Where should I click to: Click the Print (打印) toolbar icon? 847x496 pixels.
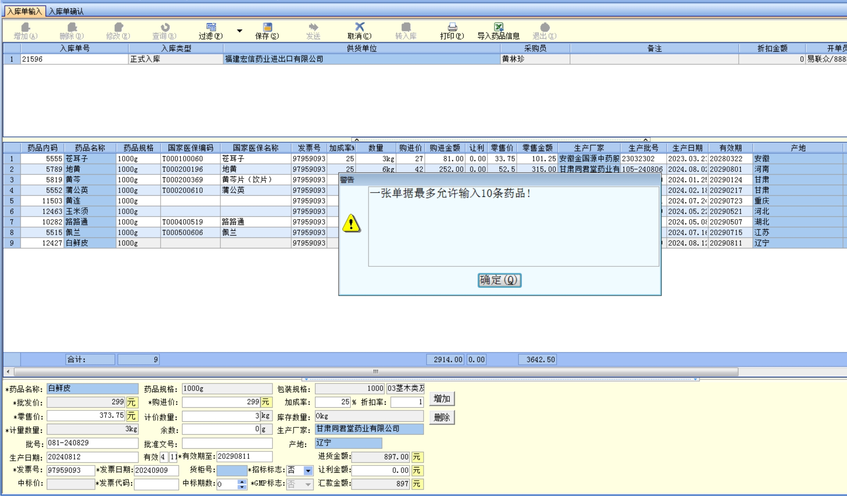coord(452,27)
